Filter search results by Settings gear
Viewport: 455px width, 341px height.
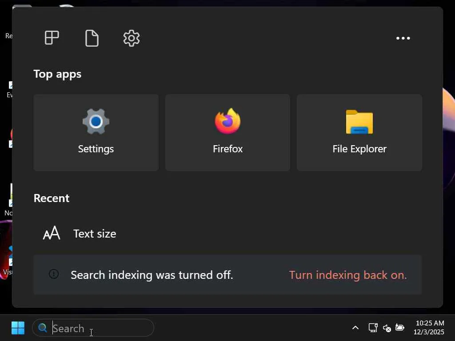tap(132, 38)
